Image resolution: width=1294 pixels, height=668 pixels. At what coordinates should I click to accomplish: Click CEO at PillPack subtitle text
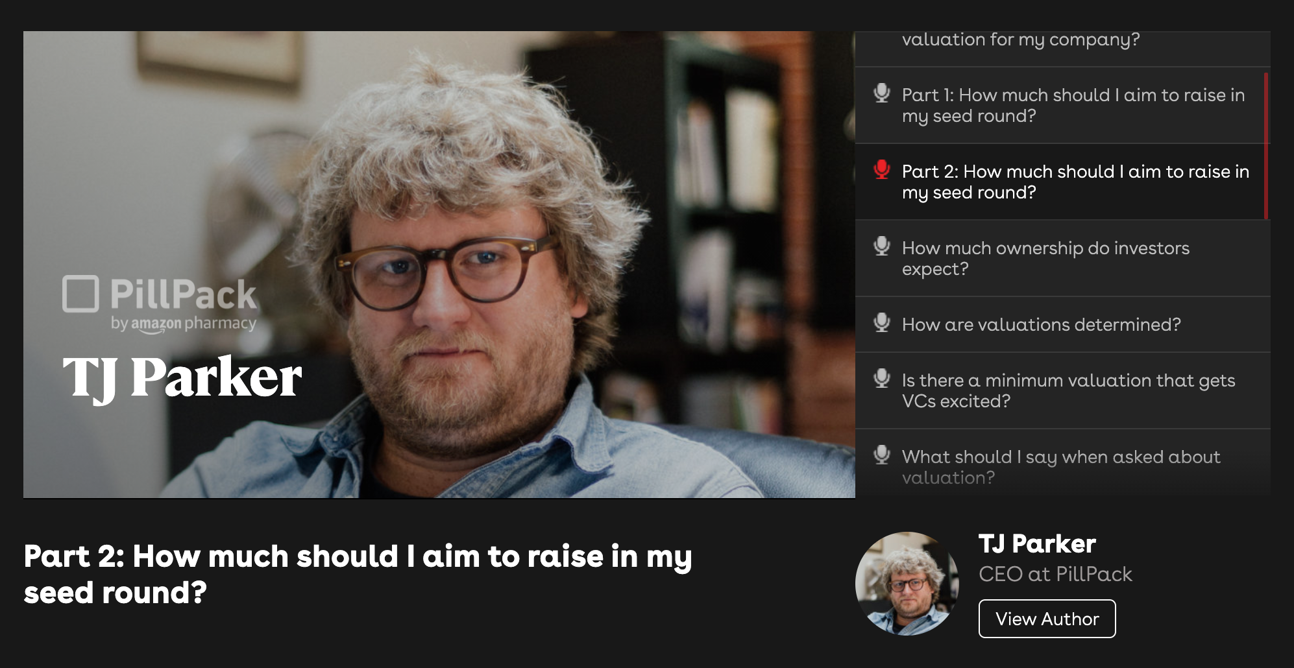pyautogui.click(x=1055, y=574)
